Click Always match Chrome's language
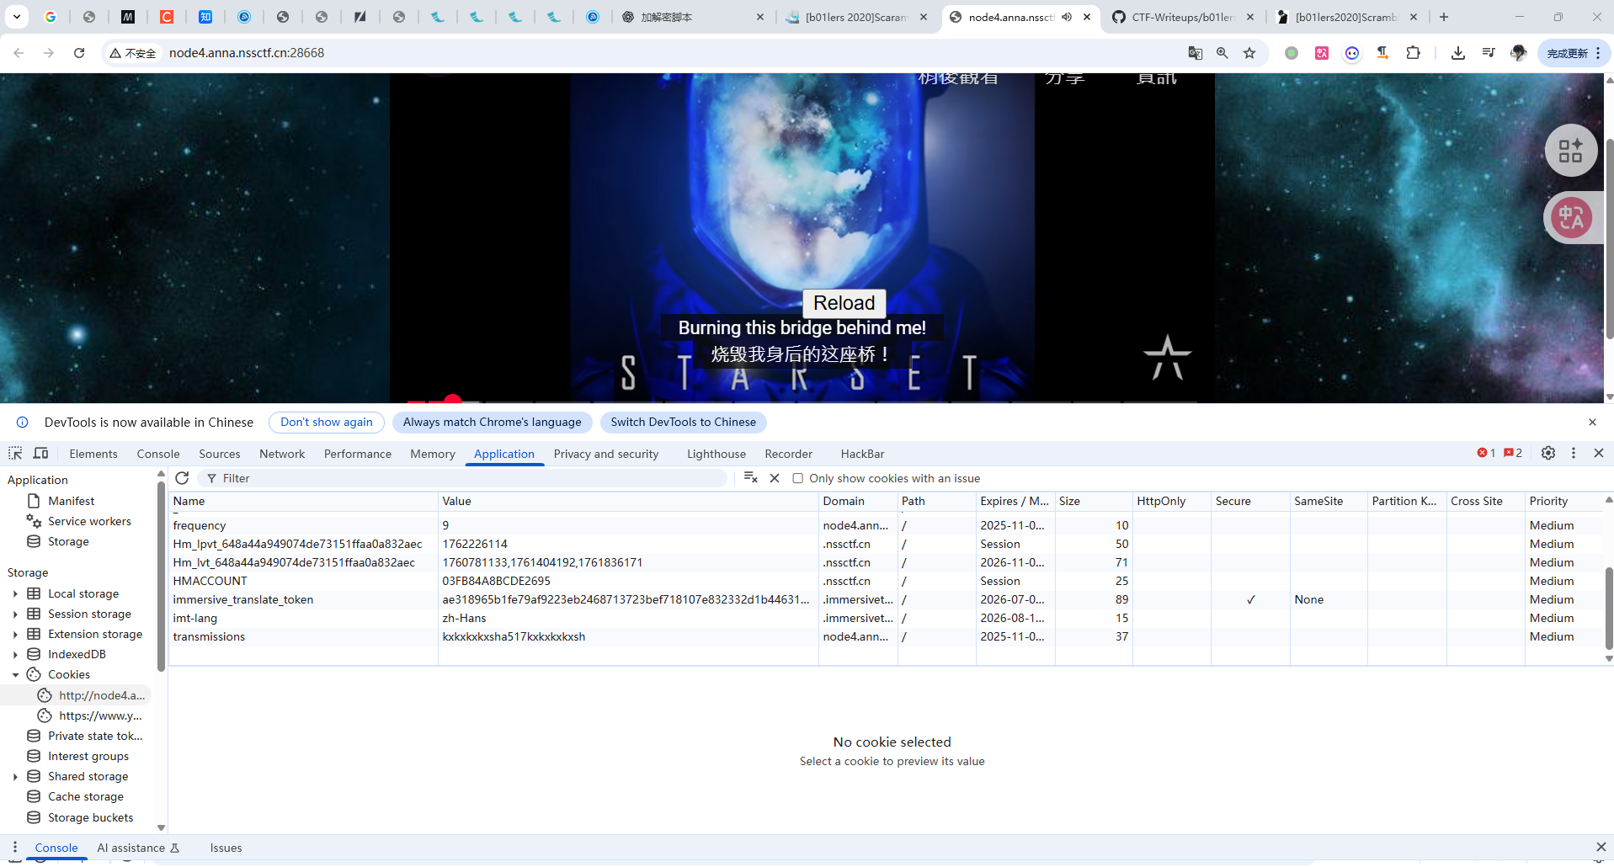This screenshot has height=867, width=1614. (492, 423)
